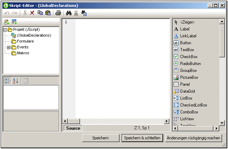
Task: Click the Find next icon
Action: [x=76, y=13]
